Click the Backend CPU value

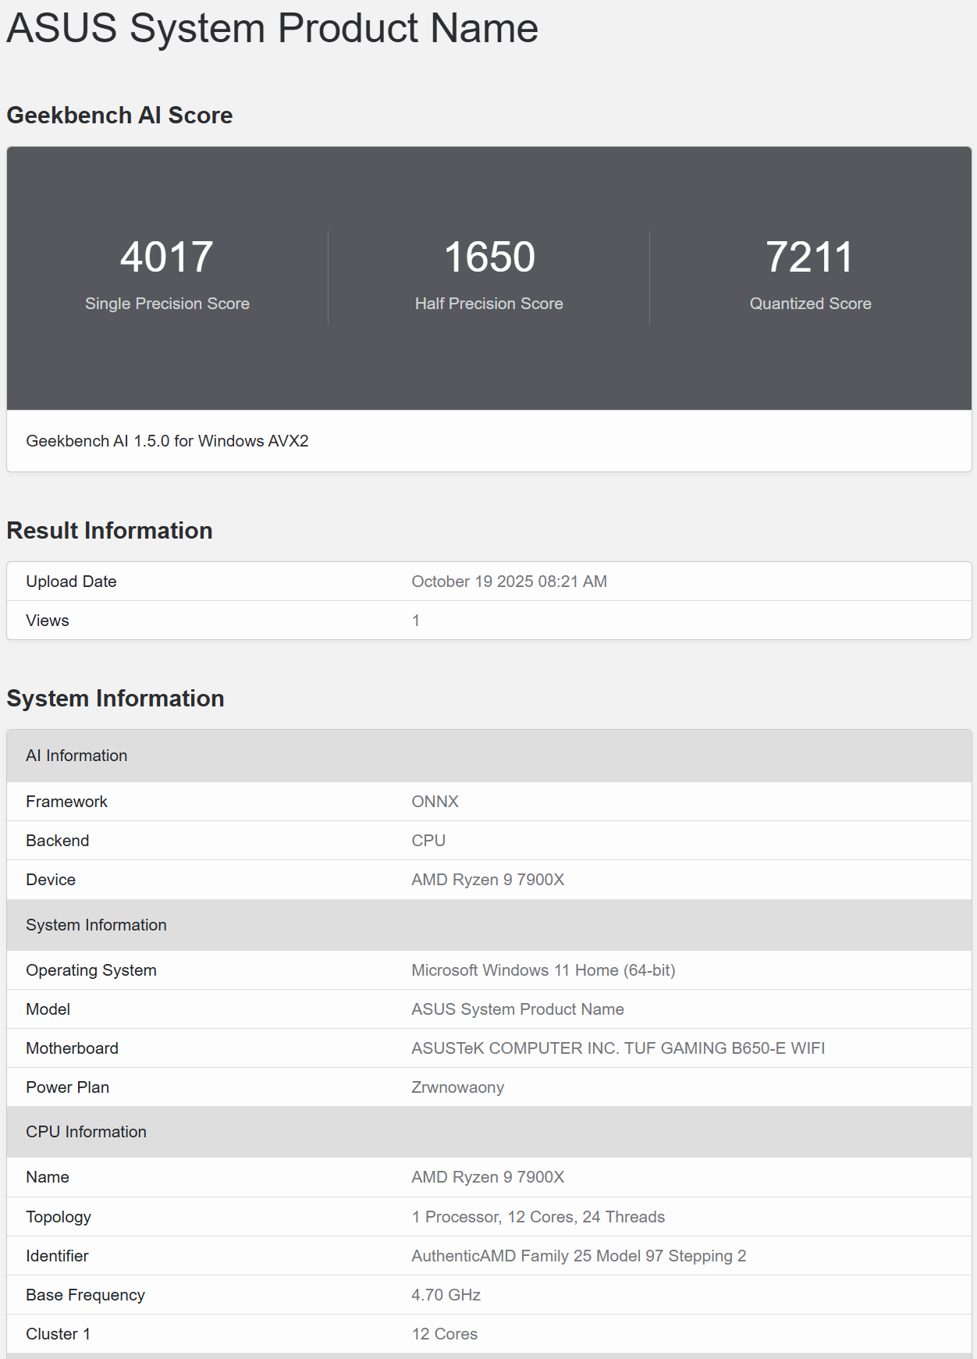point(428,841)
